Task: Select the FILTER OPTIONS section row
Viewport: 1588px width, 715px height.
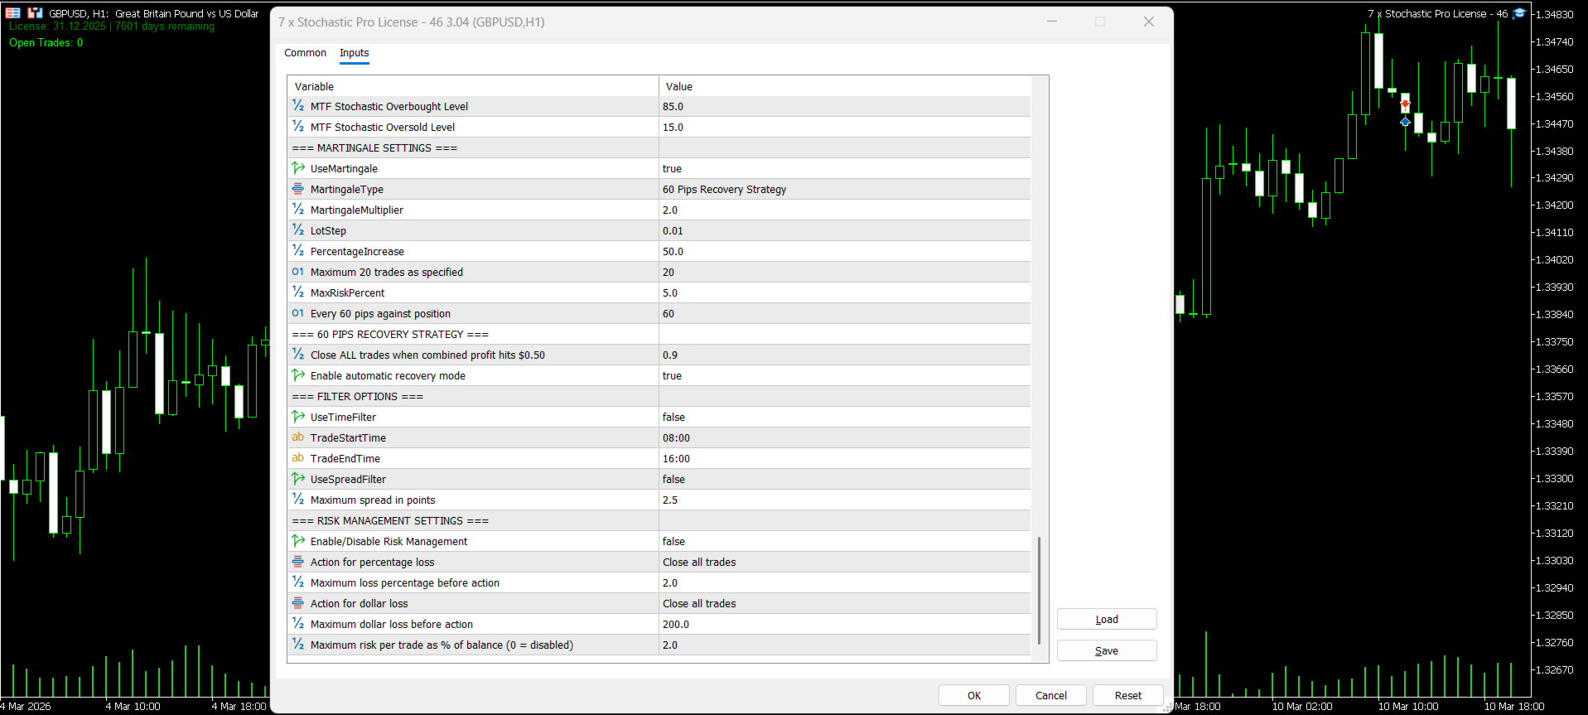Action: [x=659, y=396]
